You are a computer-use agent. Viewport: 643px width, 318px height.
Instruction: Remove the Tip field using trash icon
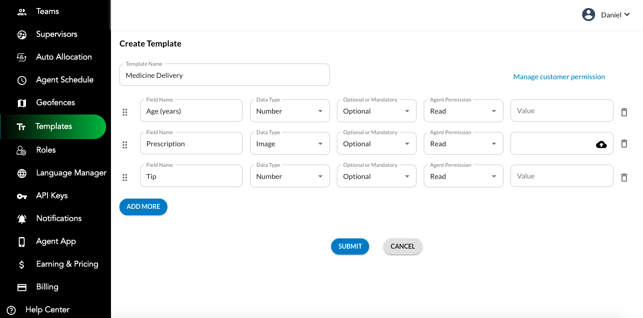pos(624,177)
